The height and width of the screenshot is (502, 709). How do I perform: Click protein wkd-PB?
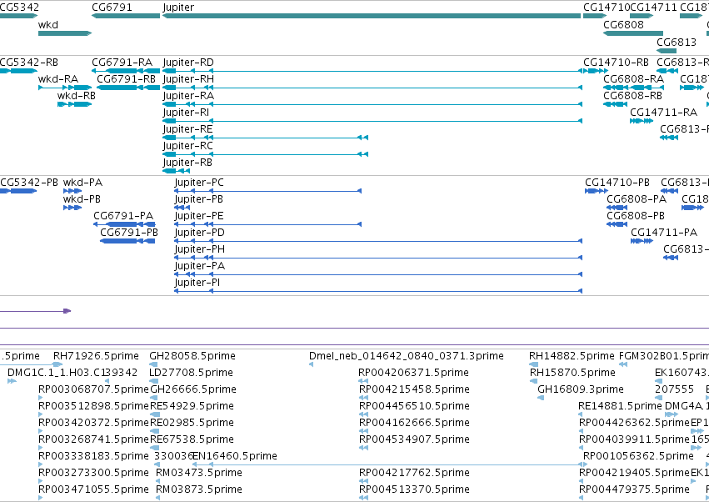(72, 208)
